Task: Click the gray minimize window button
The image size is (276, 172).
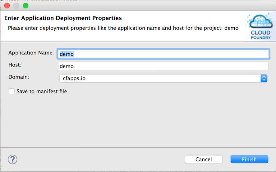Action: (16, 6)
